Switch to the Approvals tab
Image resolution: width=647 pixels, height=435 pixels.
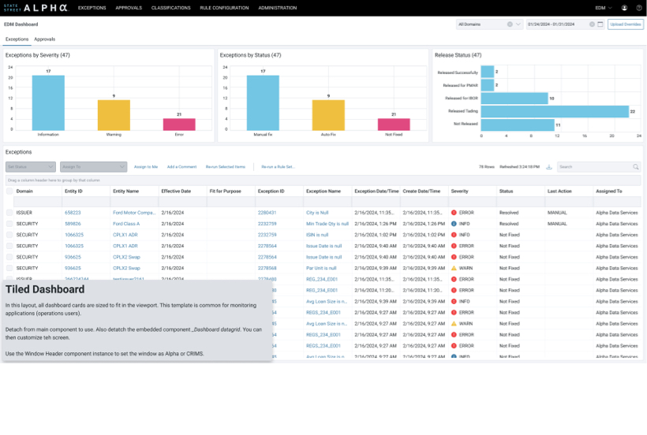pos(45,39)
